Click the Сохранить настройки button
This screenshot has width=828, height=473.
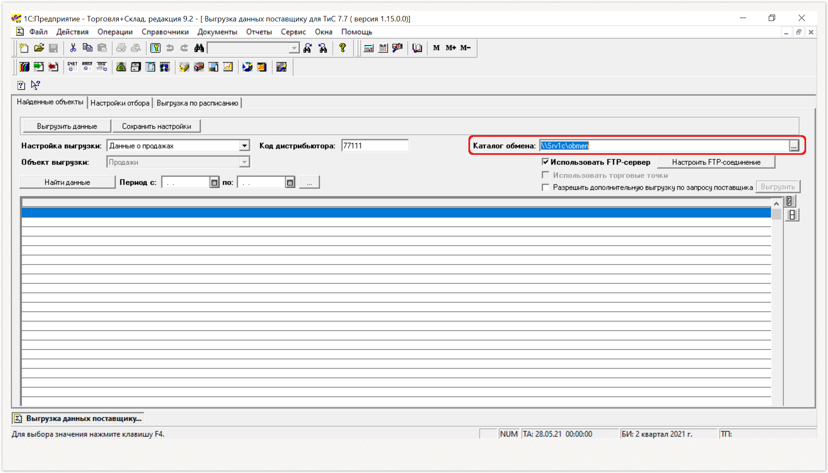click(x=156, y=126)
